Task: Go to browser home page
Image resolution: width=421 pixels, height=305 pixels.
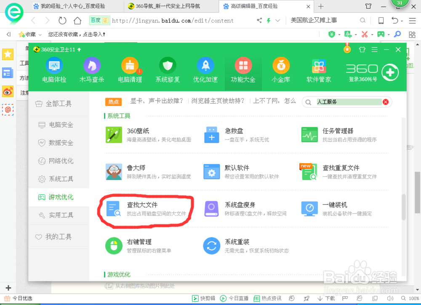Action: pos(77,20)
